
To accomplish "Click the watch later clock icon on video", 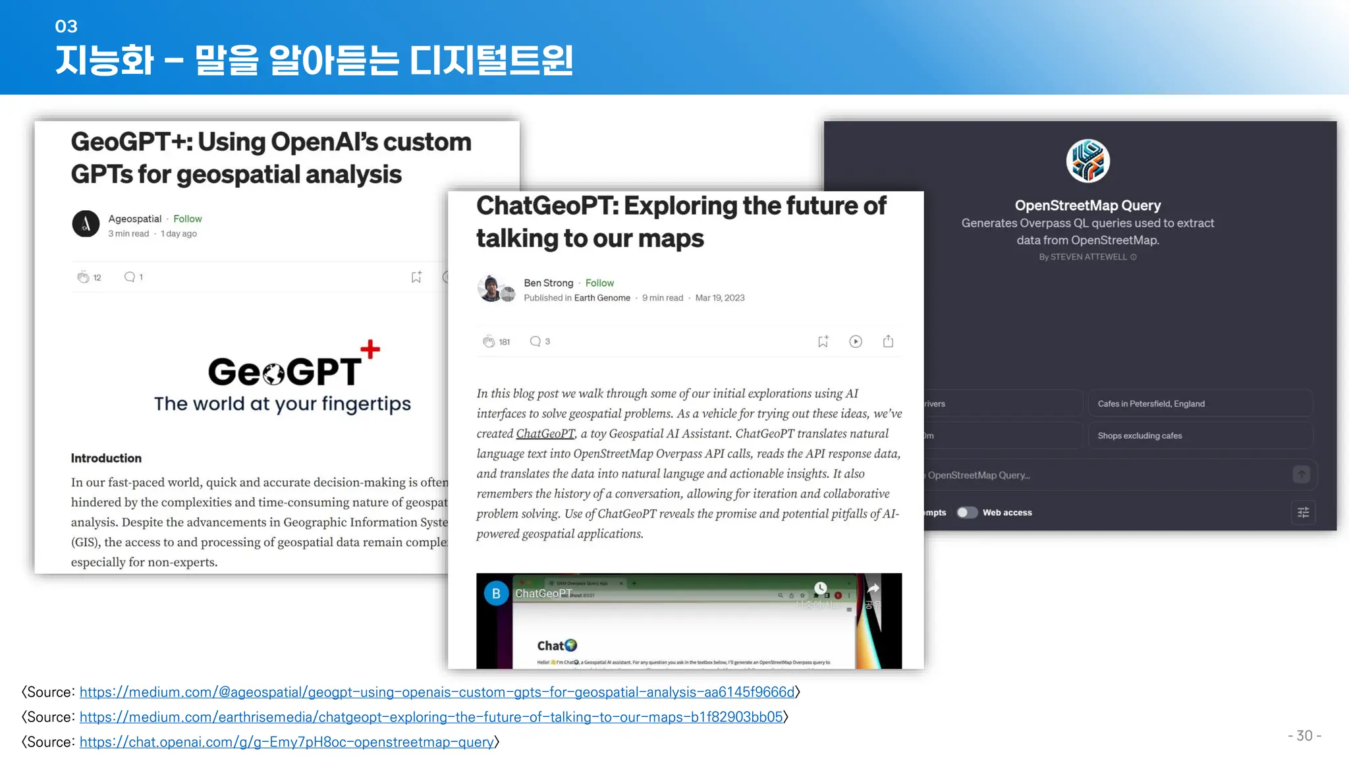I will pos(820,588).
